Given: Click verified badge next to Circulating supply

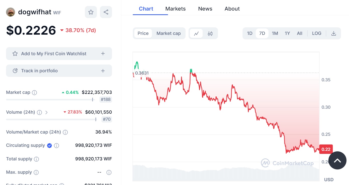Looking at the screenshot, I should [49, 146].
